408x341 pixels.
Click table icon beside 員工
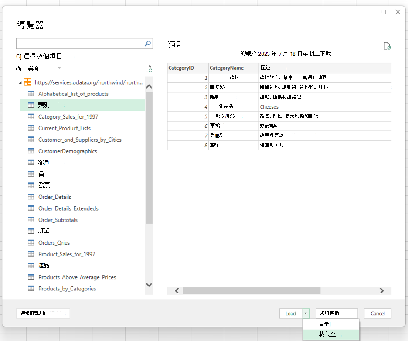(31, 174)
